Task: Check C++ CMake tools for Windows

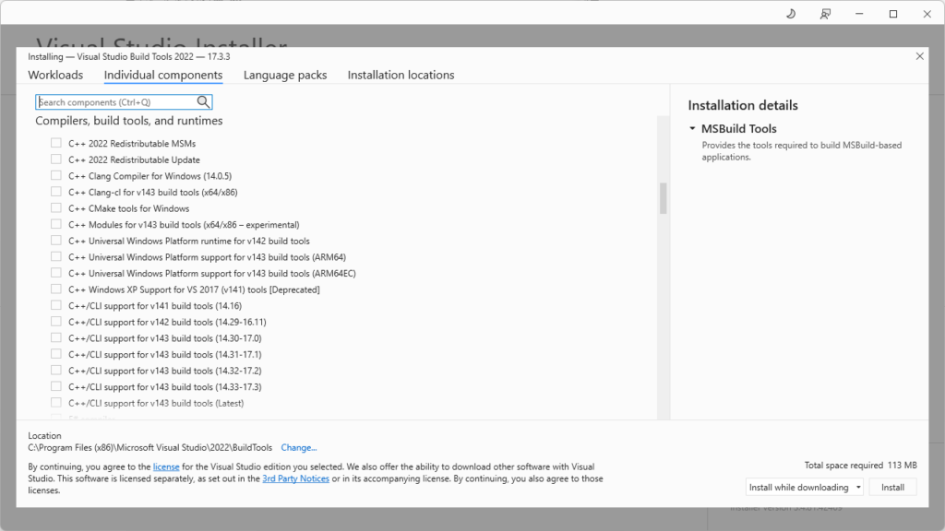Action: (x=56, y=208)
